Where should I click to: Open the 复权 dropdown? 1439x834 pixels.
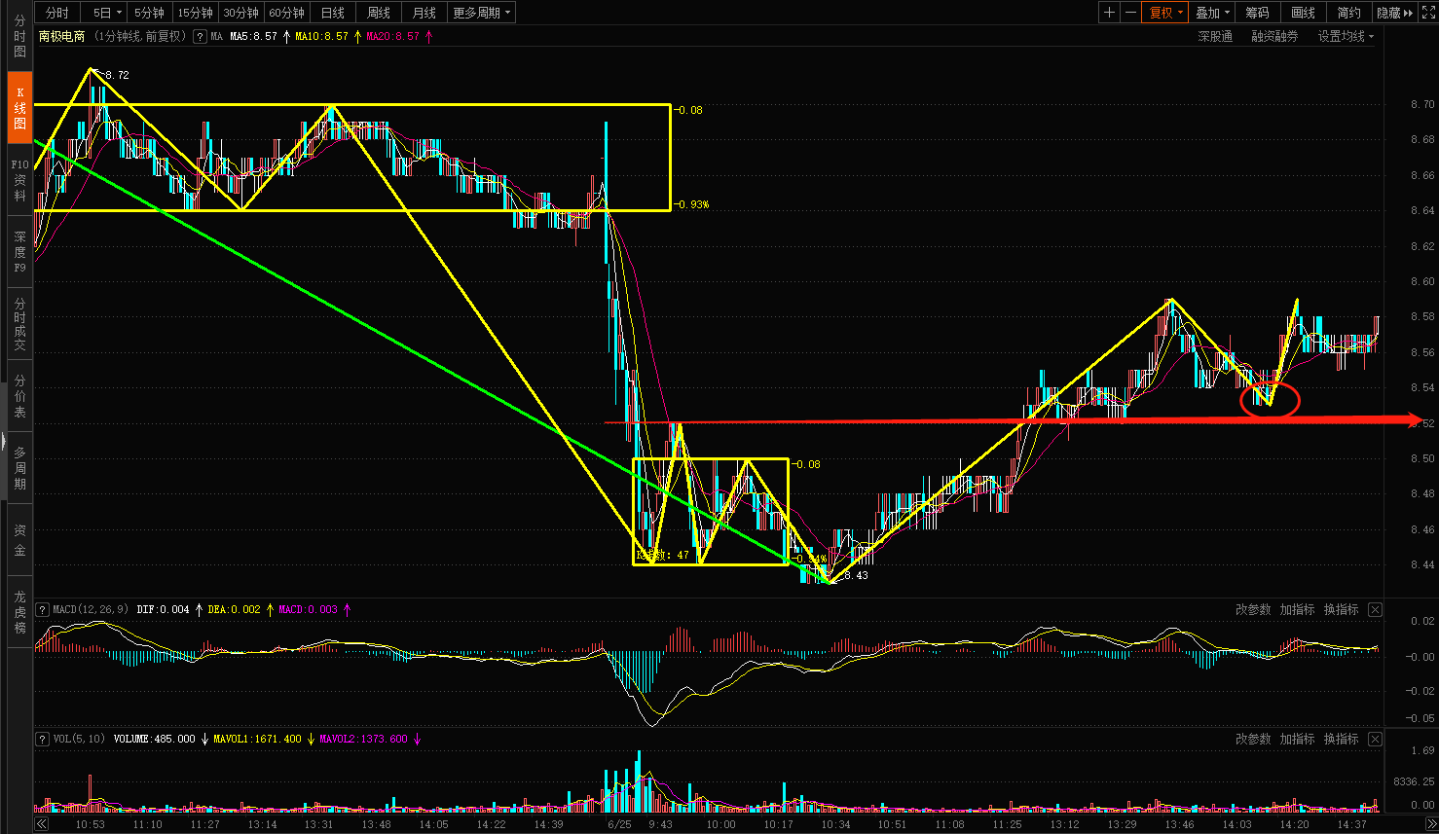point(1165,13)
